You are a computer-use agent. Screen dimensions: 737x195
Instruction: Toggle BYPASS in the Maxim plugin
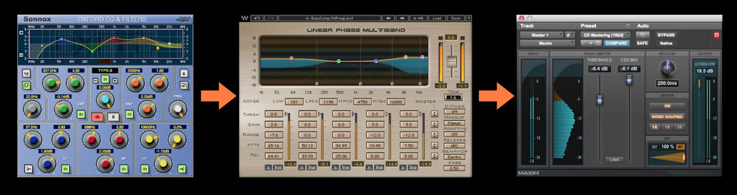(x=666, y=35)
